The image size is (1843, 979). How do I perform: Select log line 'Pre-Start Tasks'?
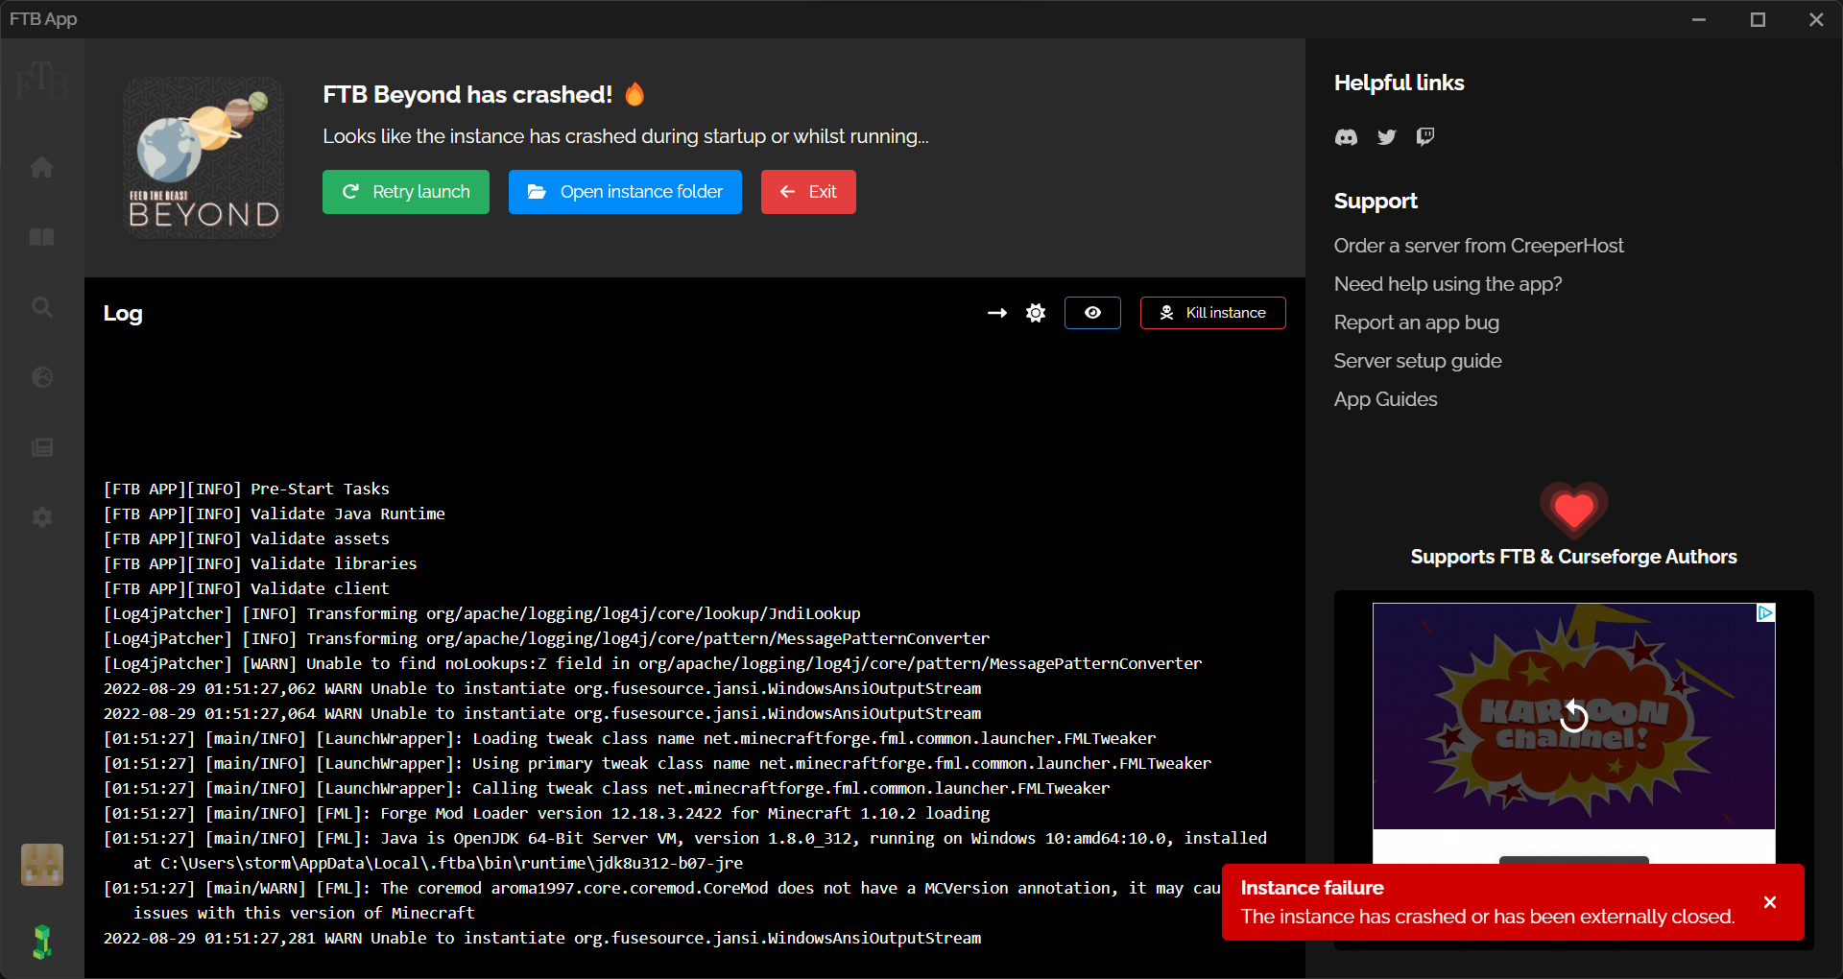point(247,489)
